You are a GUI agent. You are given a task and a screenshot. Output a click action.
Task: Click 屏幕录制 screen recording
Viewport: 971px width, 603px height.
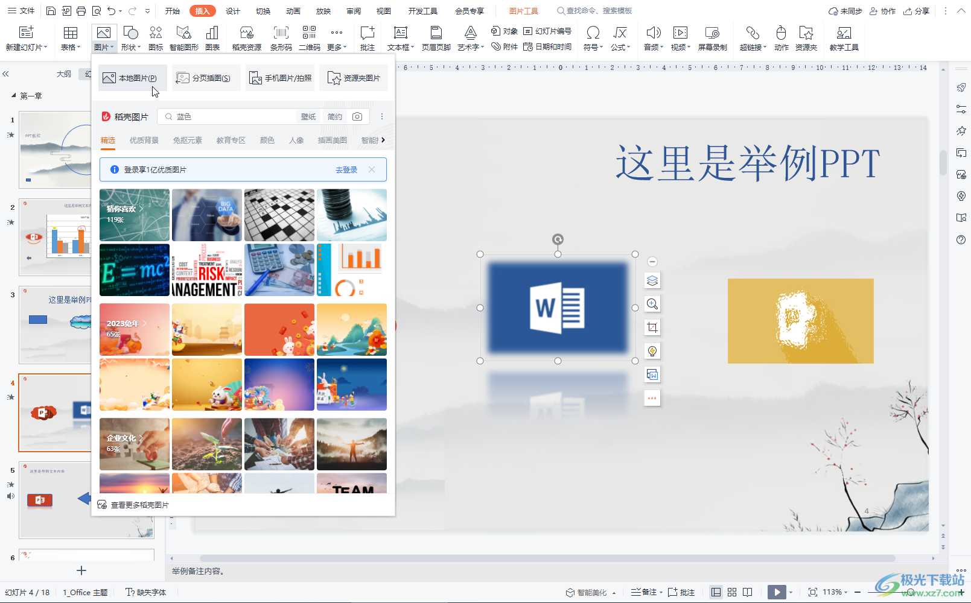tap(713, 38)
